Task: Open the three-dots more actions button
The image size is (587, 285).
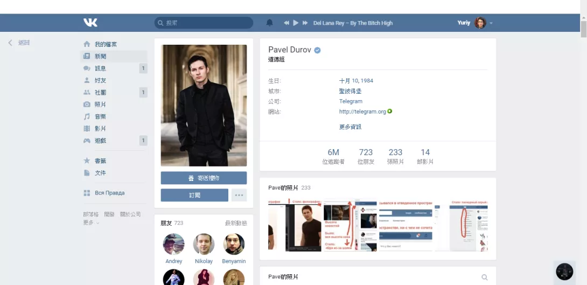Action: tap(239, 195)
